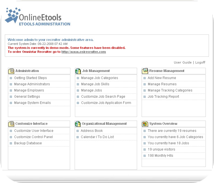
Task: Click the Customize Interface notes icon
Action: (x=11, y=124)
